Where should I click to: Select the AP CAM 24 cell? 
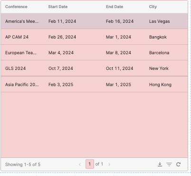click(x=17, y=37)
